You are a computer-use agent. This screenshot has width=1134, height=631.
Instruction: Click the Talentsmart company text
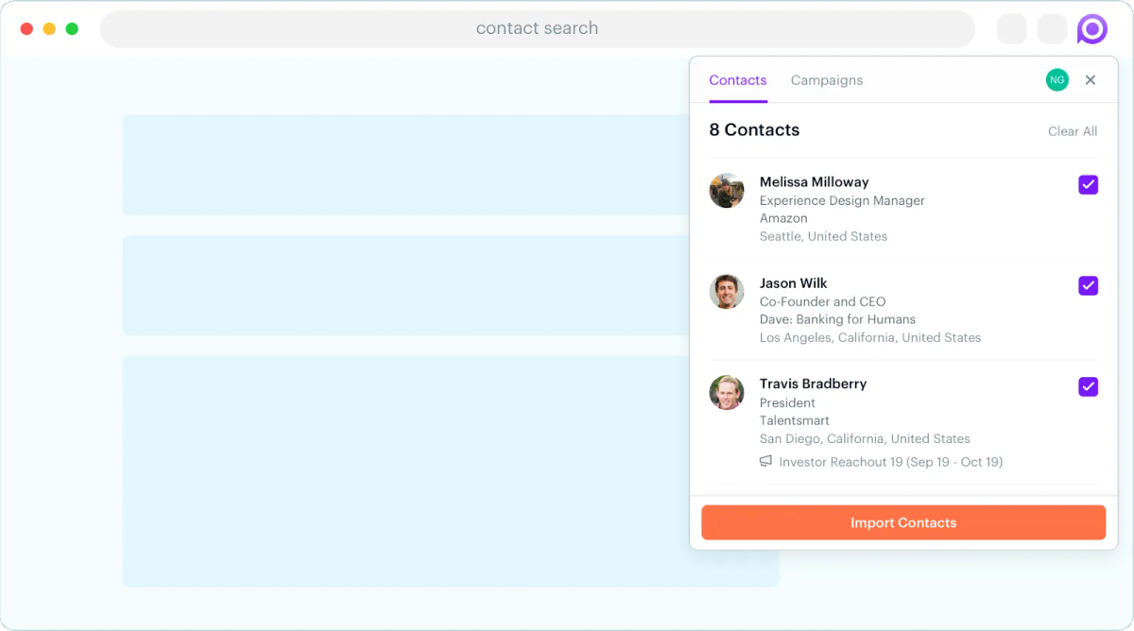tap(795, 420)
